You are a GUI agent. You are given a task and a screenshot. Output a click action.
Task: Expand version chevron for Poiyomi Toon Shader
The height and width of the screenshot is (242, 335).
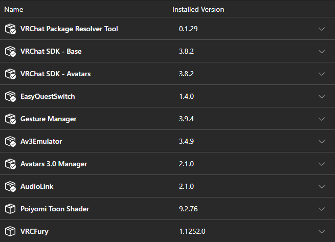(322, 209)
